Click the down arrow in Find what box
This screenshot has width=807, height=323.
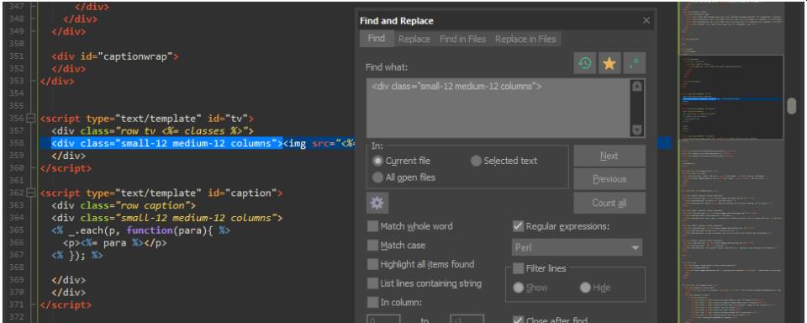tap(637, 130)
